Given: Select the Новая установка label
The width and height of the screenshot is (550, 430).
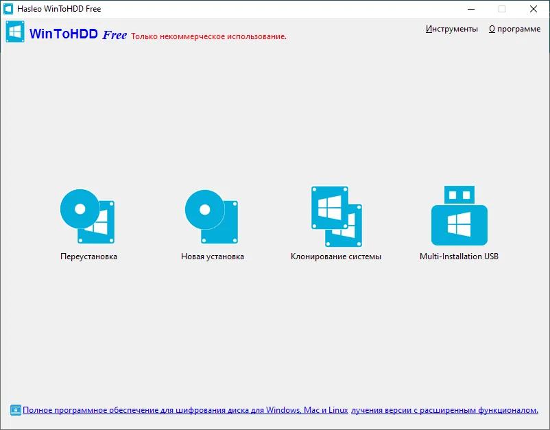Looking at the screenshot, I should [x=212, y=256].
